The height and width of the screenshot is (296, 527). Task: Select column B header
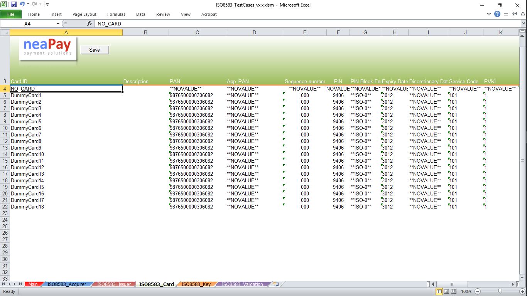pyautogui.click(x=145, y=33)
